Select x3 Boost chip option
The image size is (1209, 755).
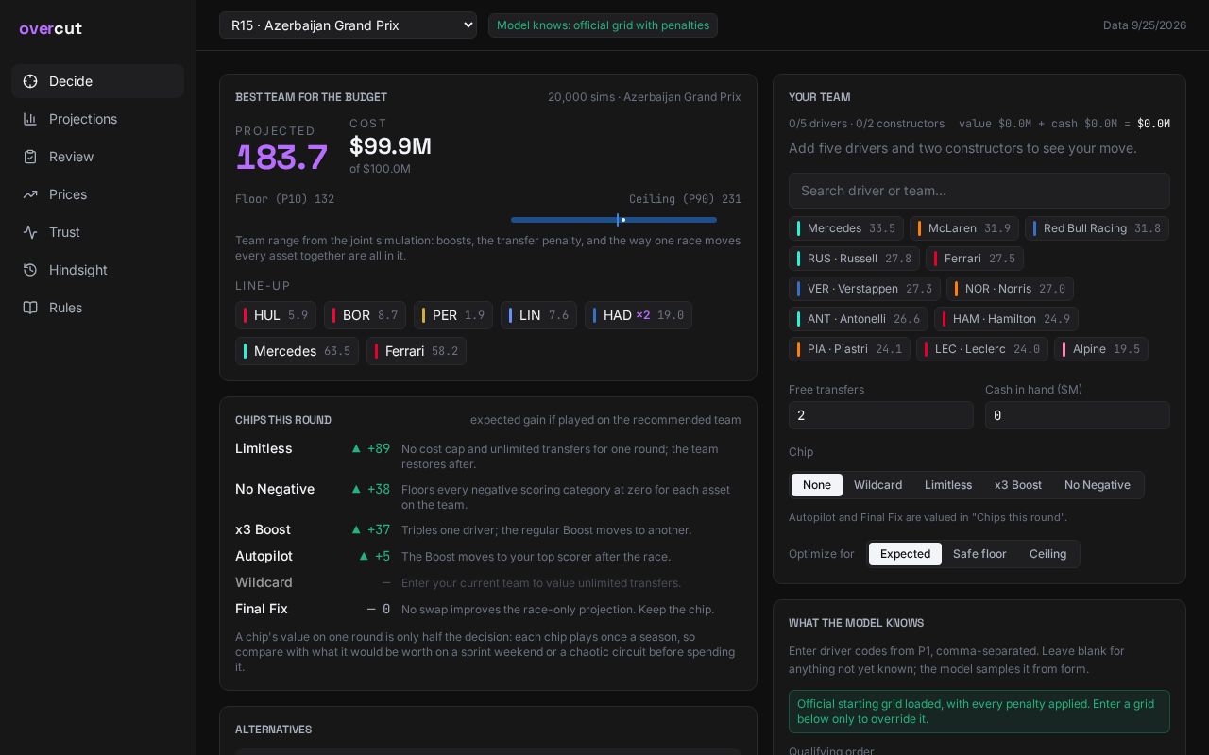1018,485
